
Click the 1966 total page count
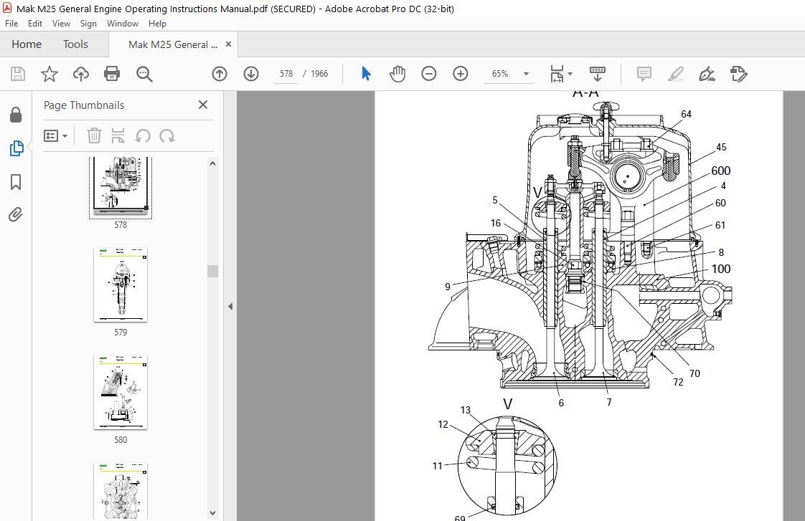click(319, 74)
